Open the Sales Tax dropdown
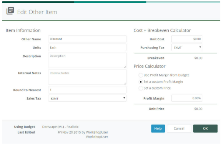221x146 pixels. point(87,98)
